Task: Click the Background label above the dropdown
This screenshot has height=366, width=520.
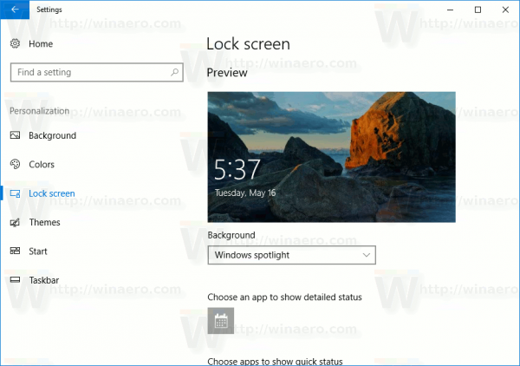Action: tap(231, 235)
